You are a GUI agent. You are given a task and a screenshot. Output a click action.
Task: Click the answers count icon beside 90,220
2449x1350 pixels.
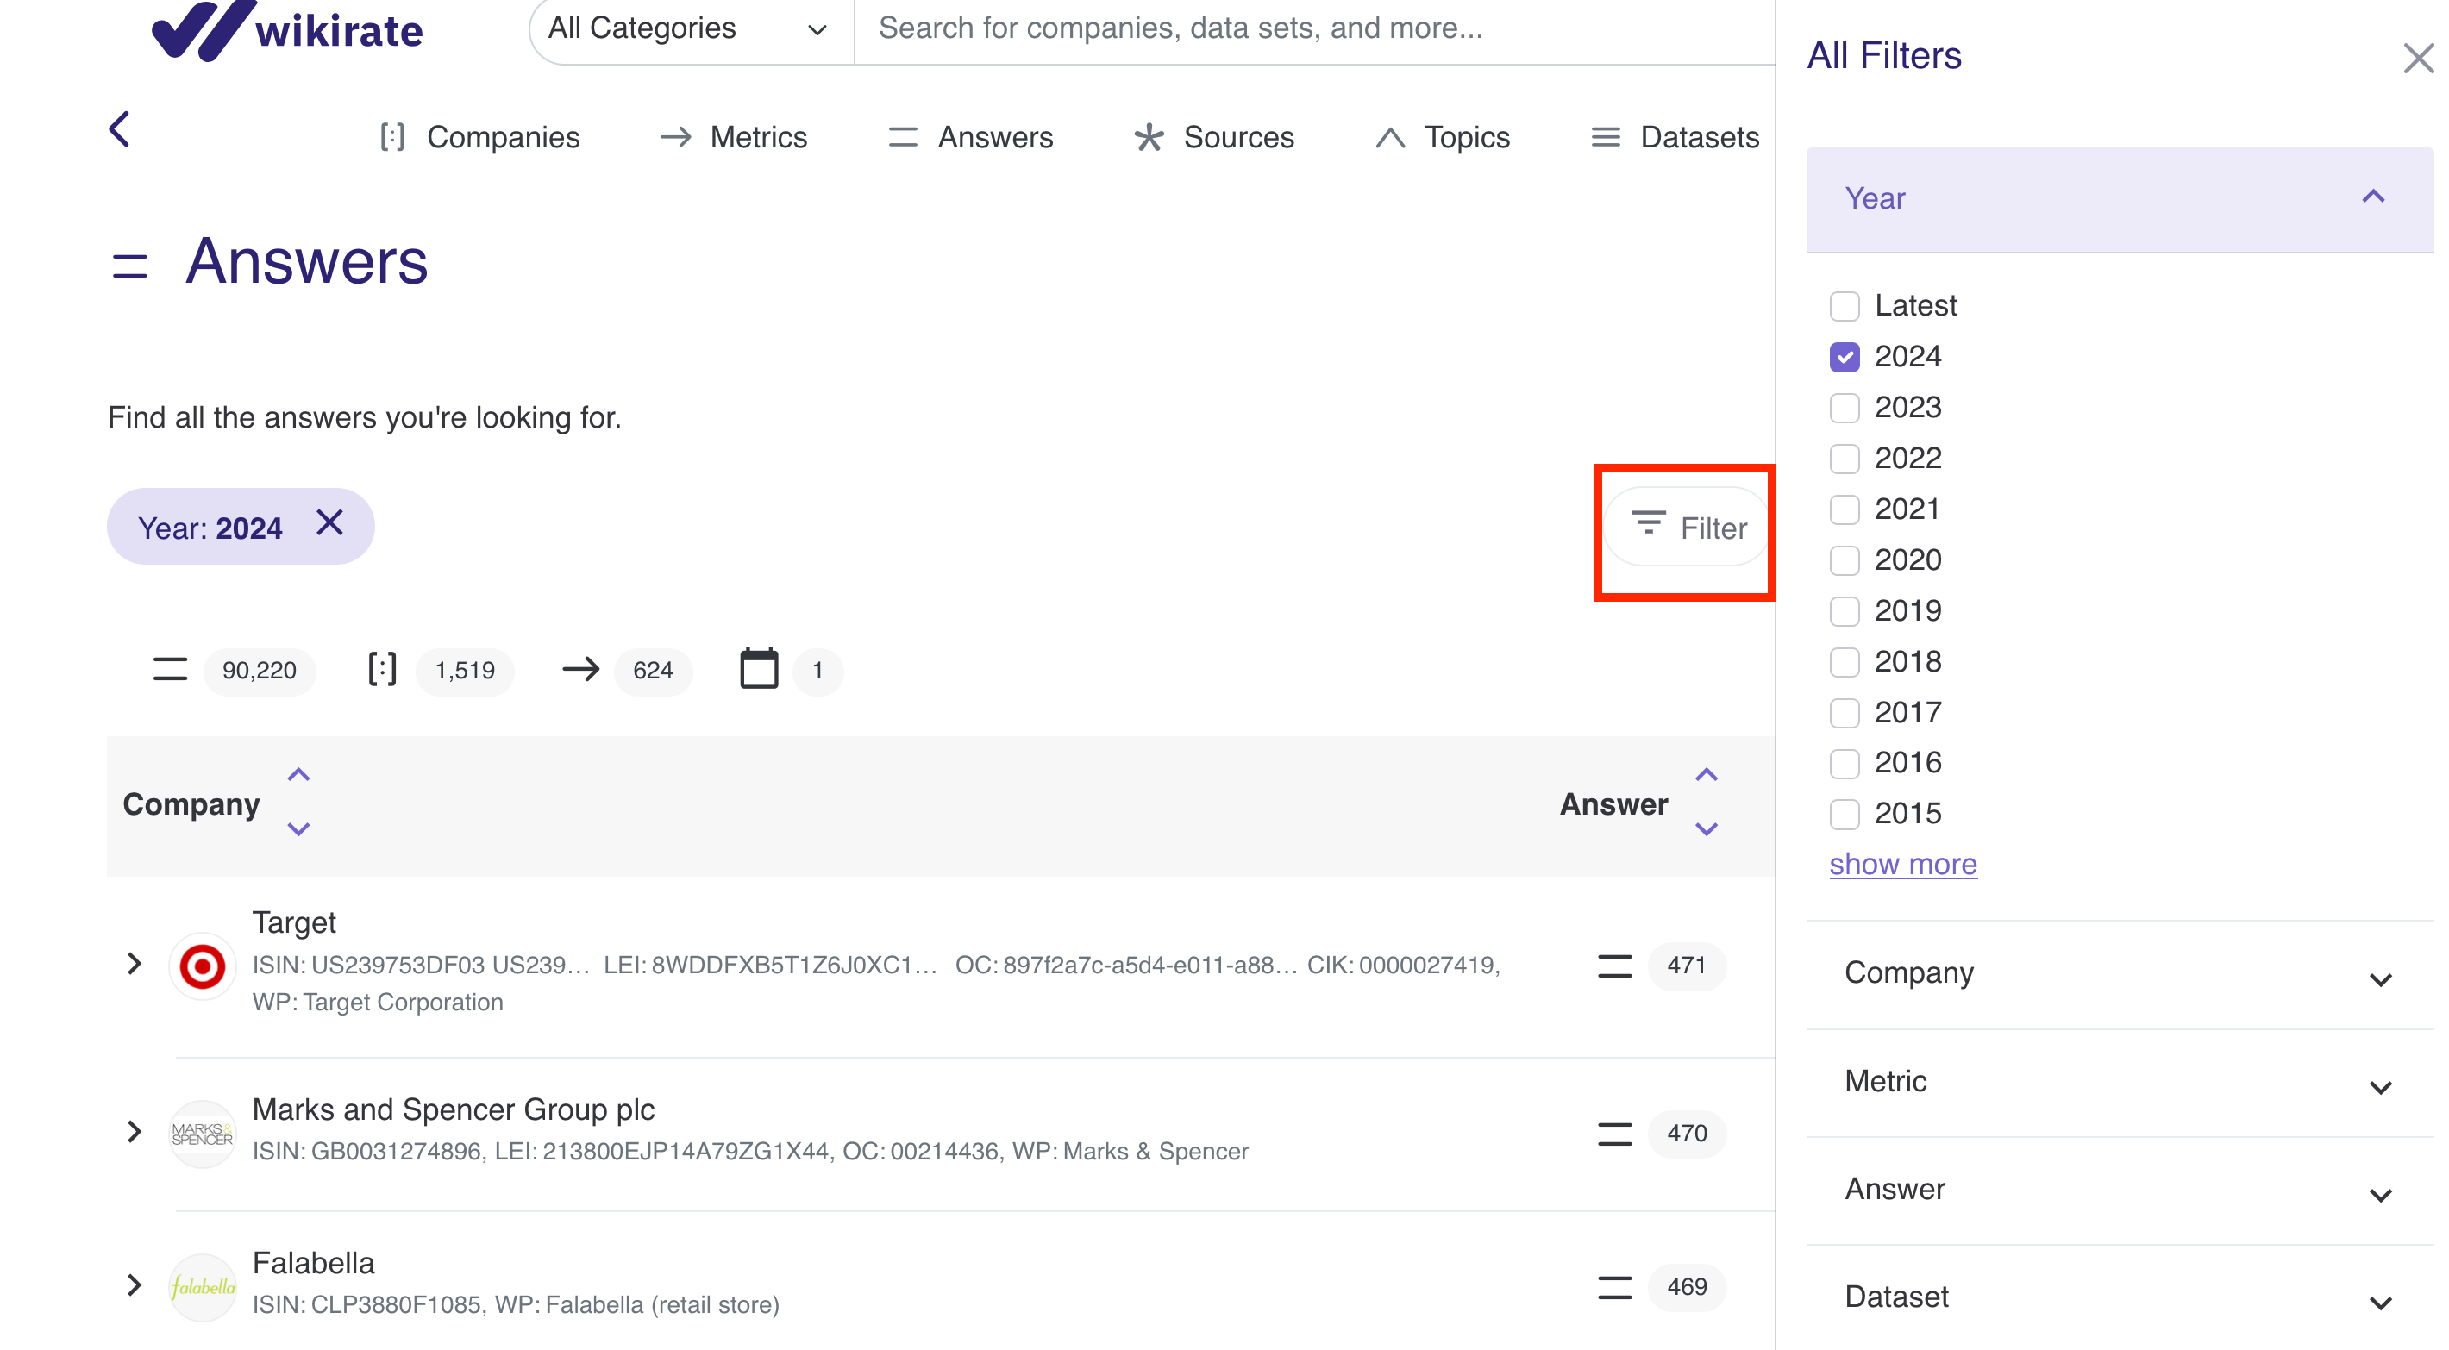170,669
